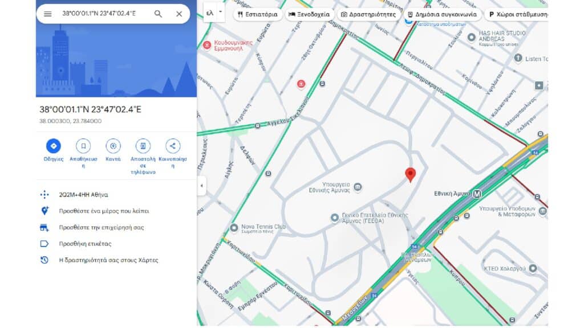Click the label tag icon
Image resolution: width=584 pixels, height=328 pixels.
[x=44, y=244]
